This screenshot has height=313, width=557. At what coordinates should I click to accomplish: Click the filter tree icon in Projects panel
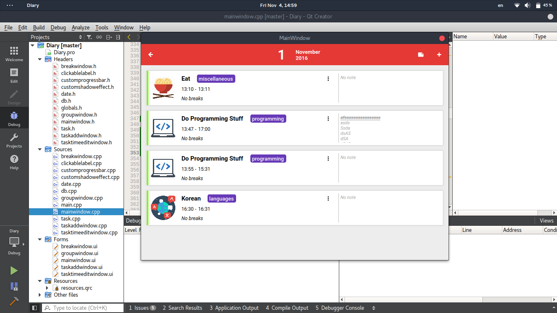89,37
